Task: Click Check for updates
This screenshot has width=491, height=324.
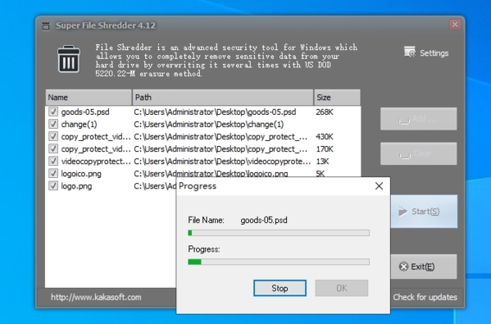Action: pyautogui.click(x=425, y=297)
